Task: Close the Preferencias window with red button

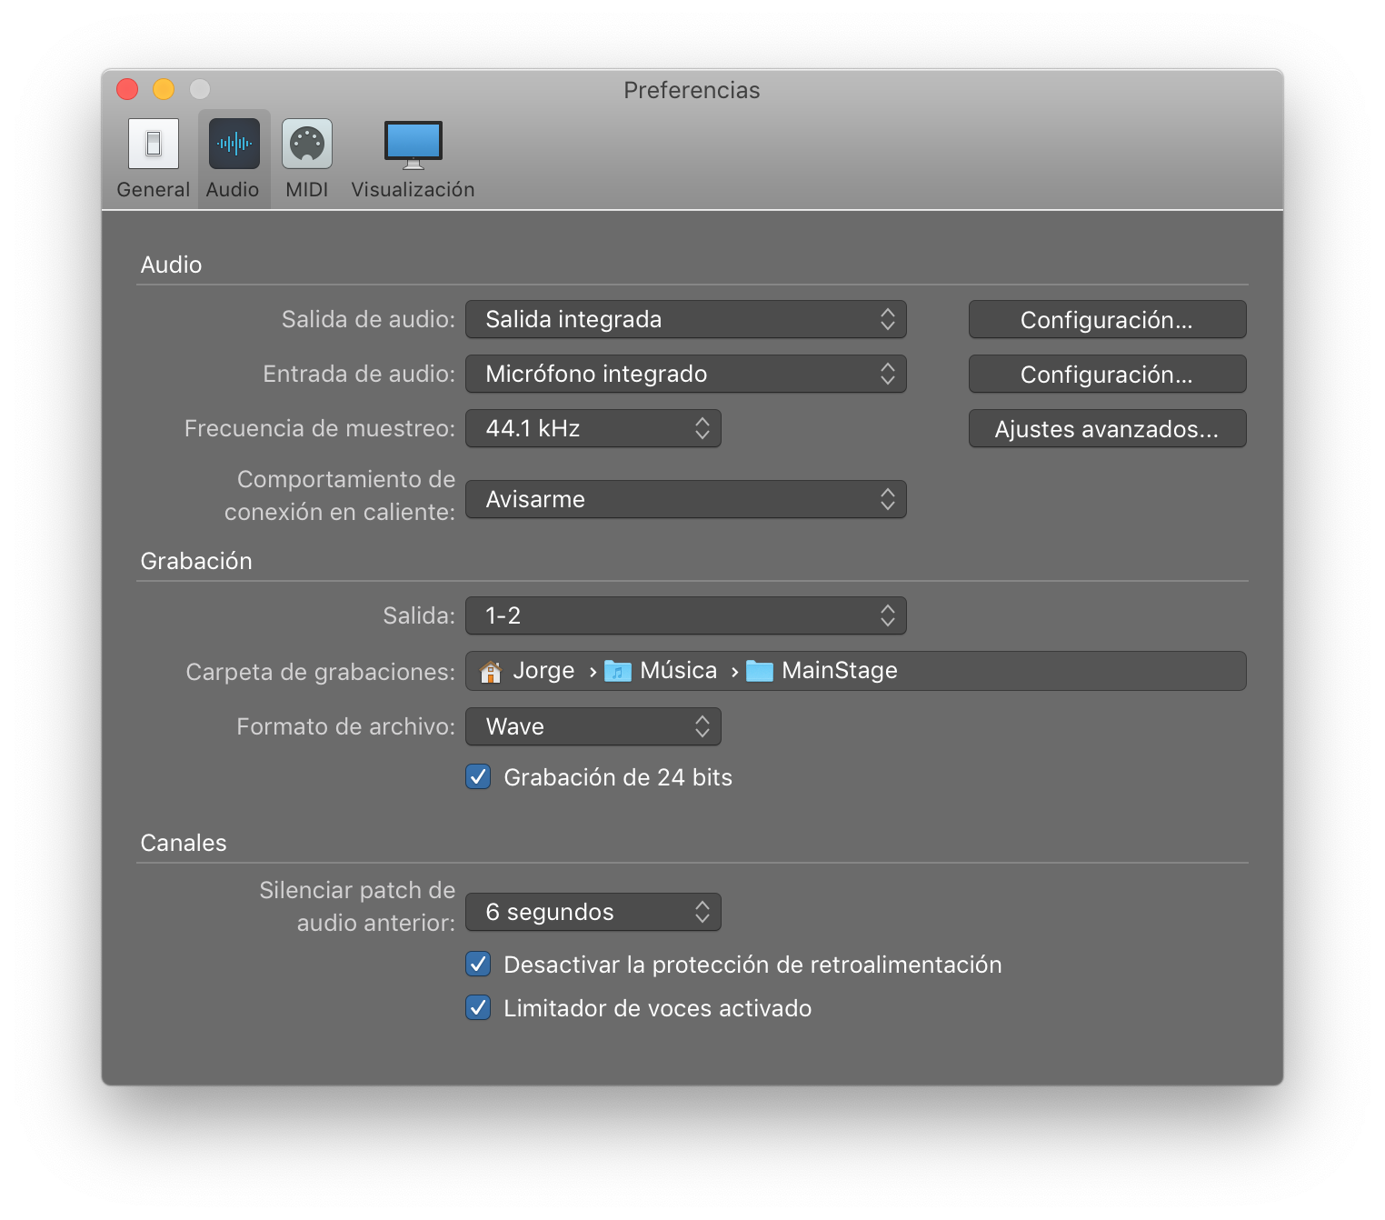Action: 127,89
